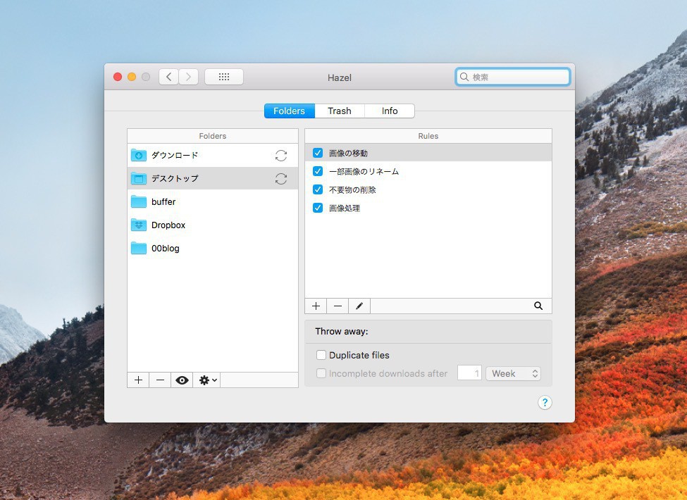This screenshot has width=687, height=500.
Task: Open help with the question mark button
Action: pyautogui.click(x=545, y=403)
